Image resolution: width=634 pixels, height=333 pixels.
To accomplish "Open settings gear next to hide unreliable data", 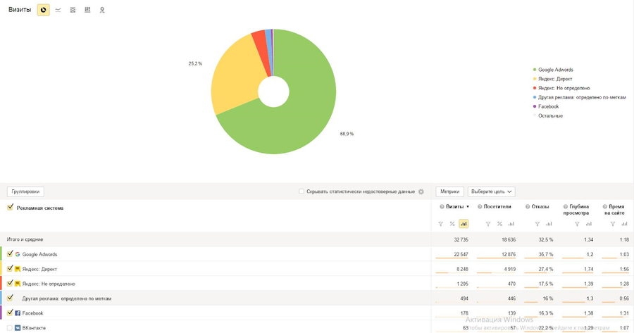I will point(421,191).
